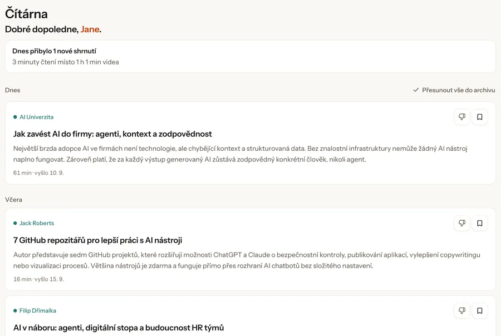Image resolution: width=501 pixels, height=336 pixels.
Task: Open article Jak zavést AI do firmy
Action: click(112, 134)
